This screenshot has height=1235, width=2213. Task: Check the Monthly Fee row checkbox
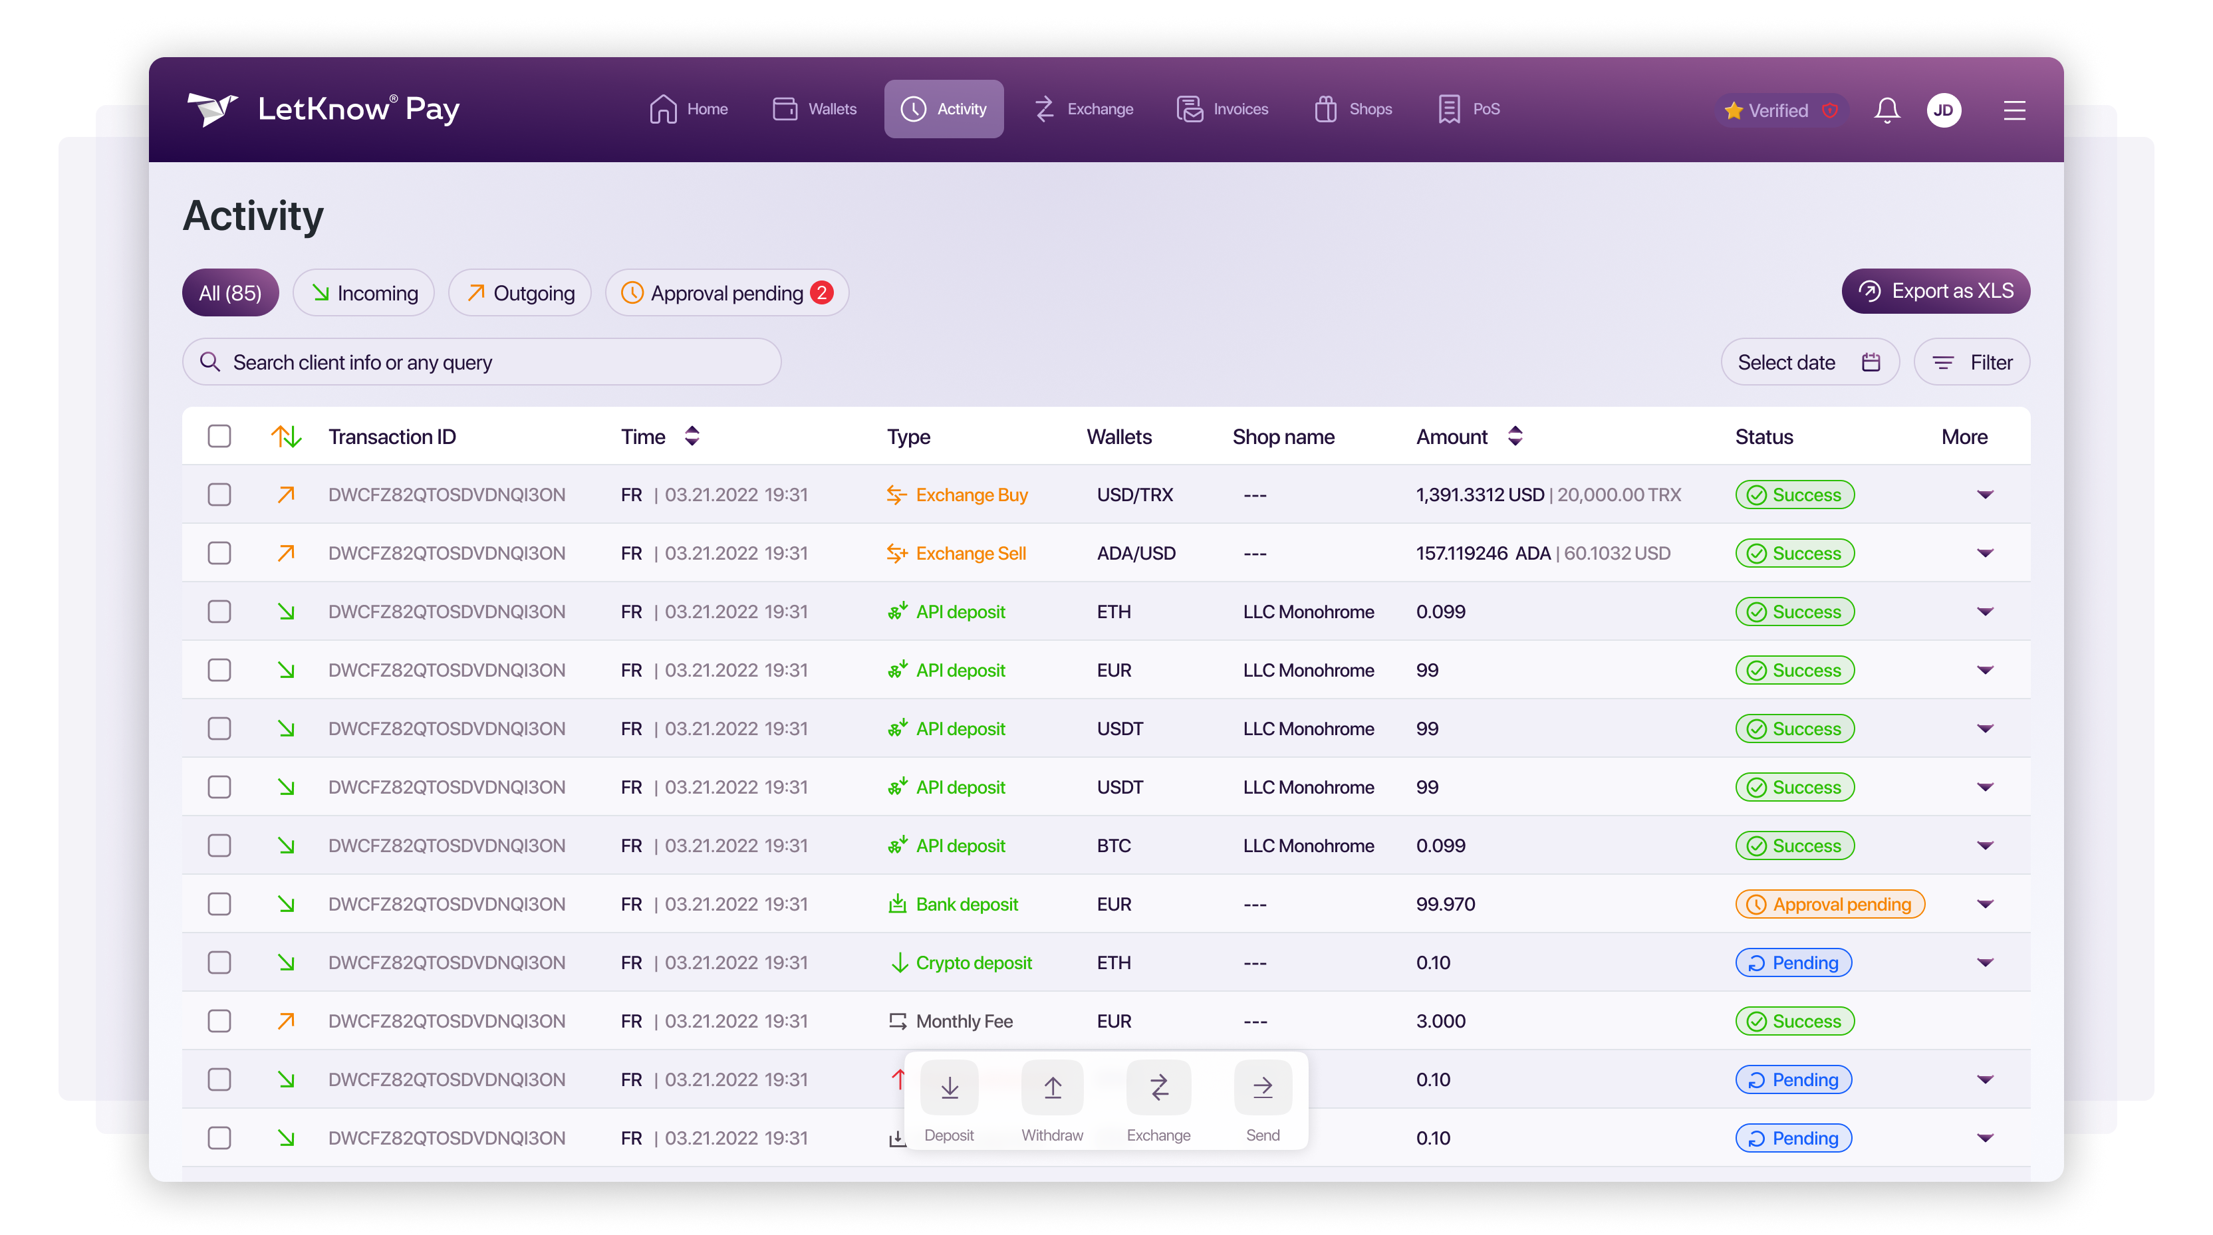pos(219,1020)
